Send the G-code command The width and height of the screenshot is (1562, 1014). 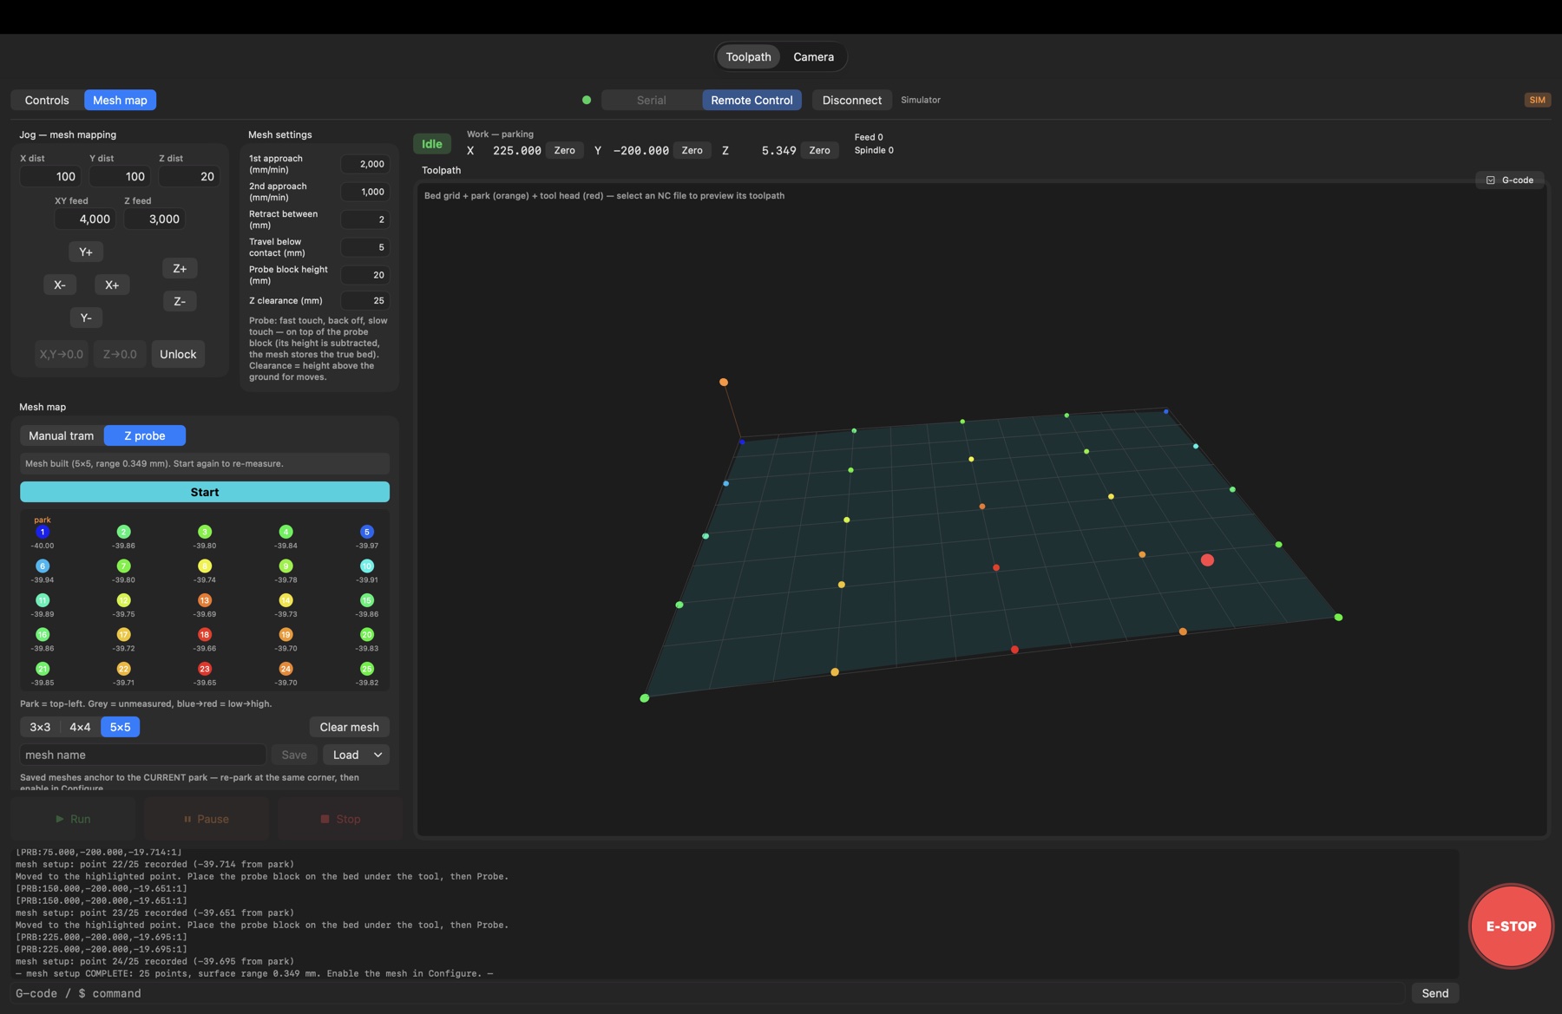coord(1434,993)
